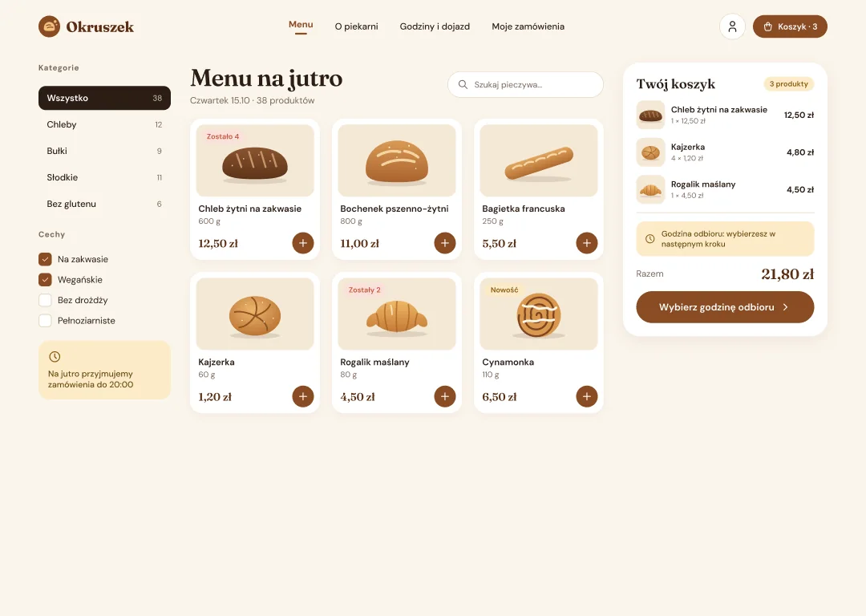
Task: Open Bagietka francuska product image
Action: [x=539, y=160]
